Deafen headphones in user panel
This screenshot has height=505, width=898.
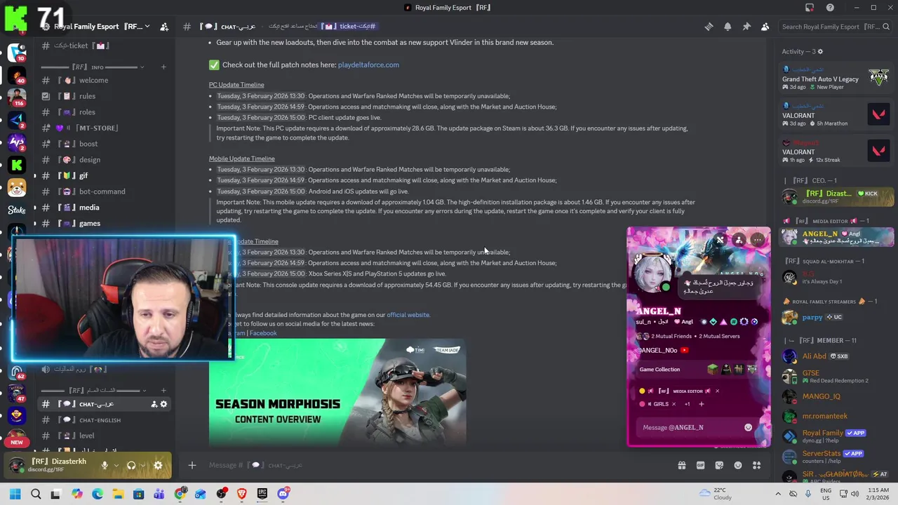[x=131, y=465]
